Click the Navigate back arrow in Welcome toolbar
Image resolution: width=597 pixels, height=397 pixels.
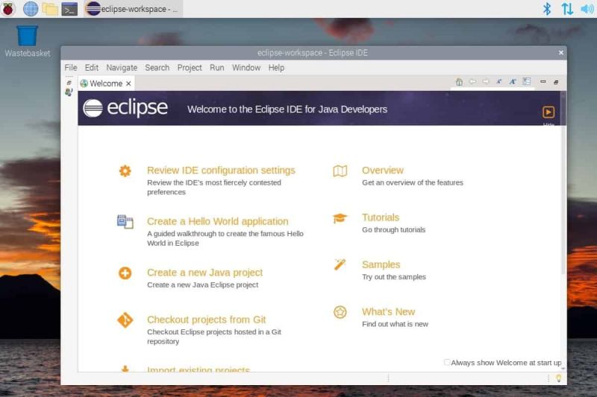(472, 81)
